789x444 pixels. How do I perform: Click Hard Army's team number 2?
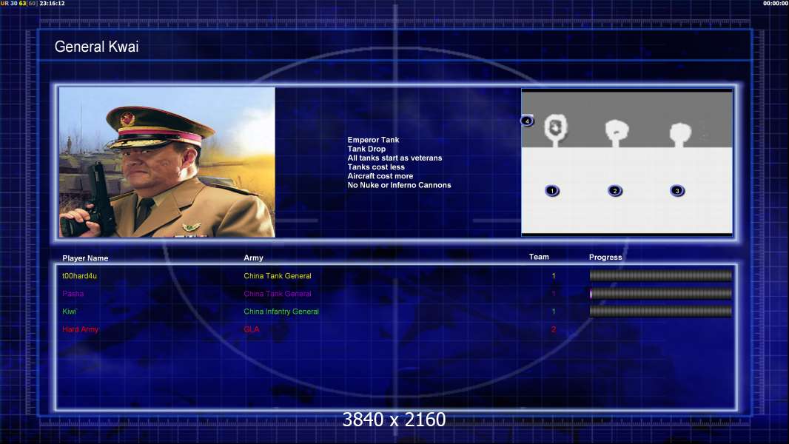[554, 329]
